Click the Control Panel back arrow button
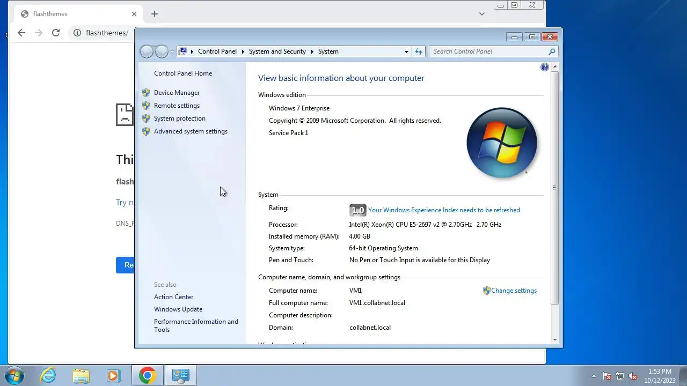 [147, 51]
